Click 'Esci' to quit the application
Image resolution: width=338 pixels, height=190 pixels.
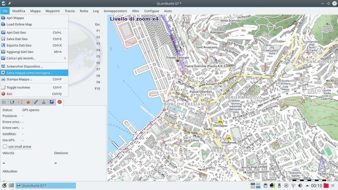tap(9, 94)
